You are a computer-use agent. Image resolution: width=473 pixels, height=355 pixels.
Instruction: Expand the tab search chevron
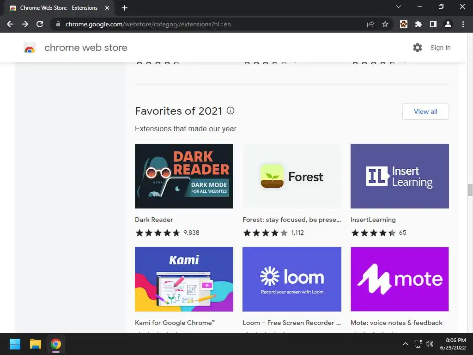399,6
